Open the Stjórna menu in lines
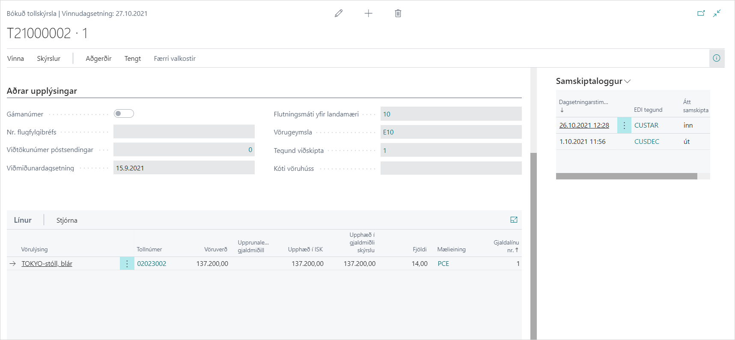Image resolution: width=735 pixels, height=340 pixels. pos(67,220)
